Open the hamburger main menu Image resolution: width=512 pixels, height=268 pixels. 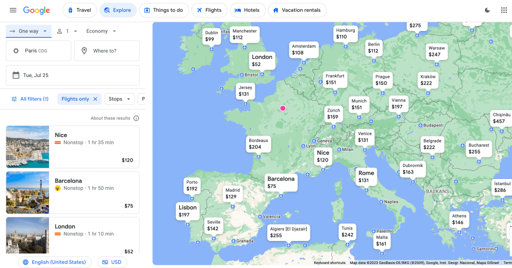click(13, 10)
